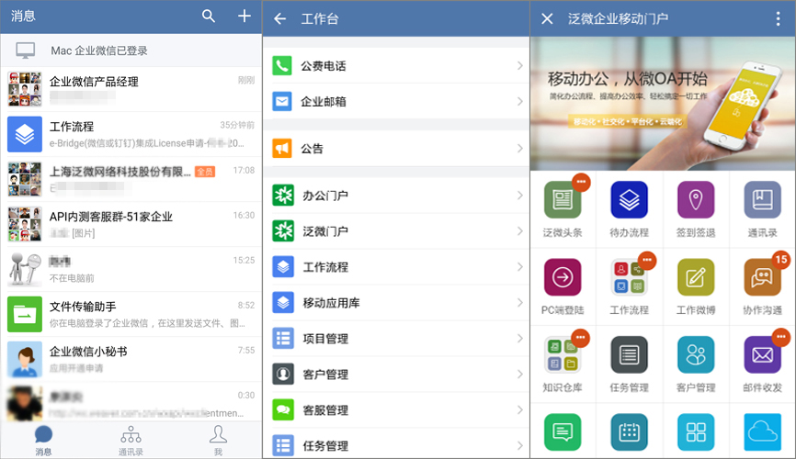The width and height of the screenshot is (796, 459).
Task: Open the 企业微信产品经理 group chat avatar
Action: point(25,89)
